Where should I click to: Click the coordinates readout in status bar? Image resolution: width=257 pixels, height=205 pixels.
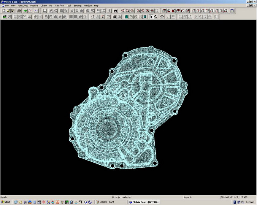(234, 197)
